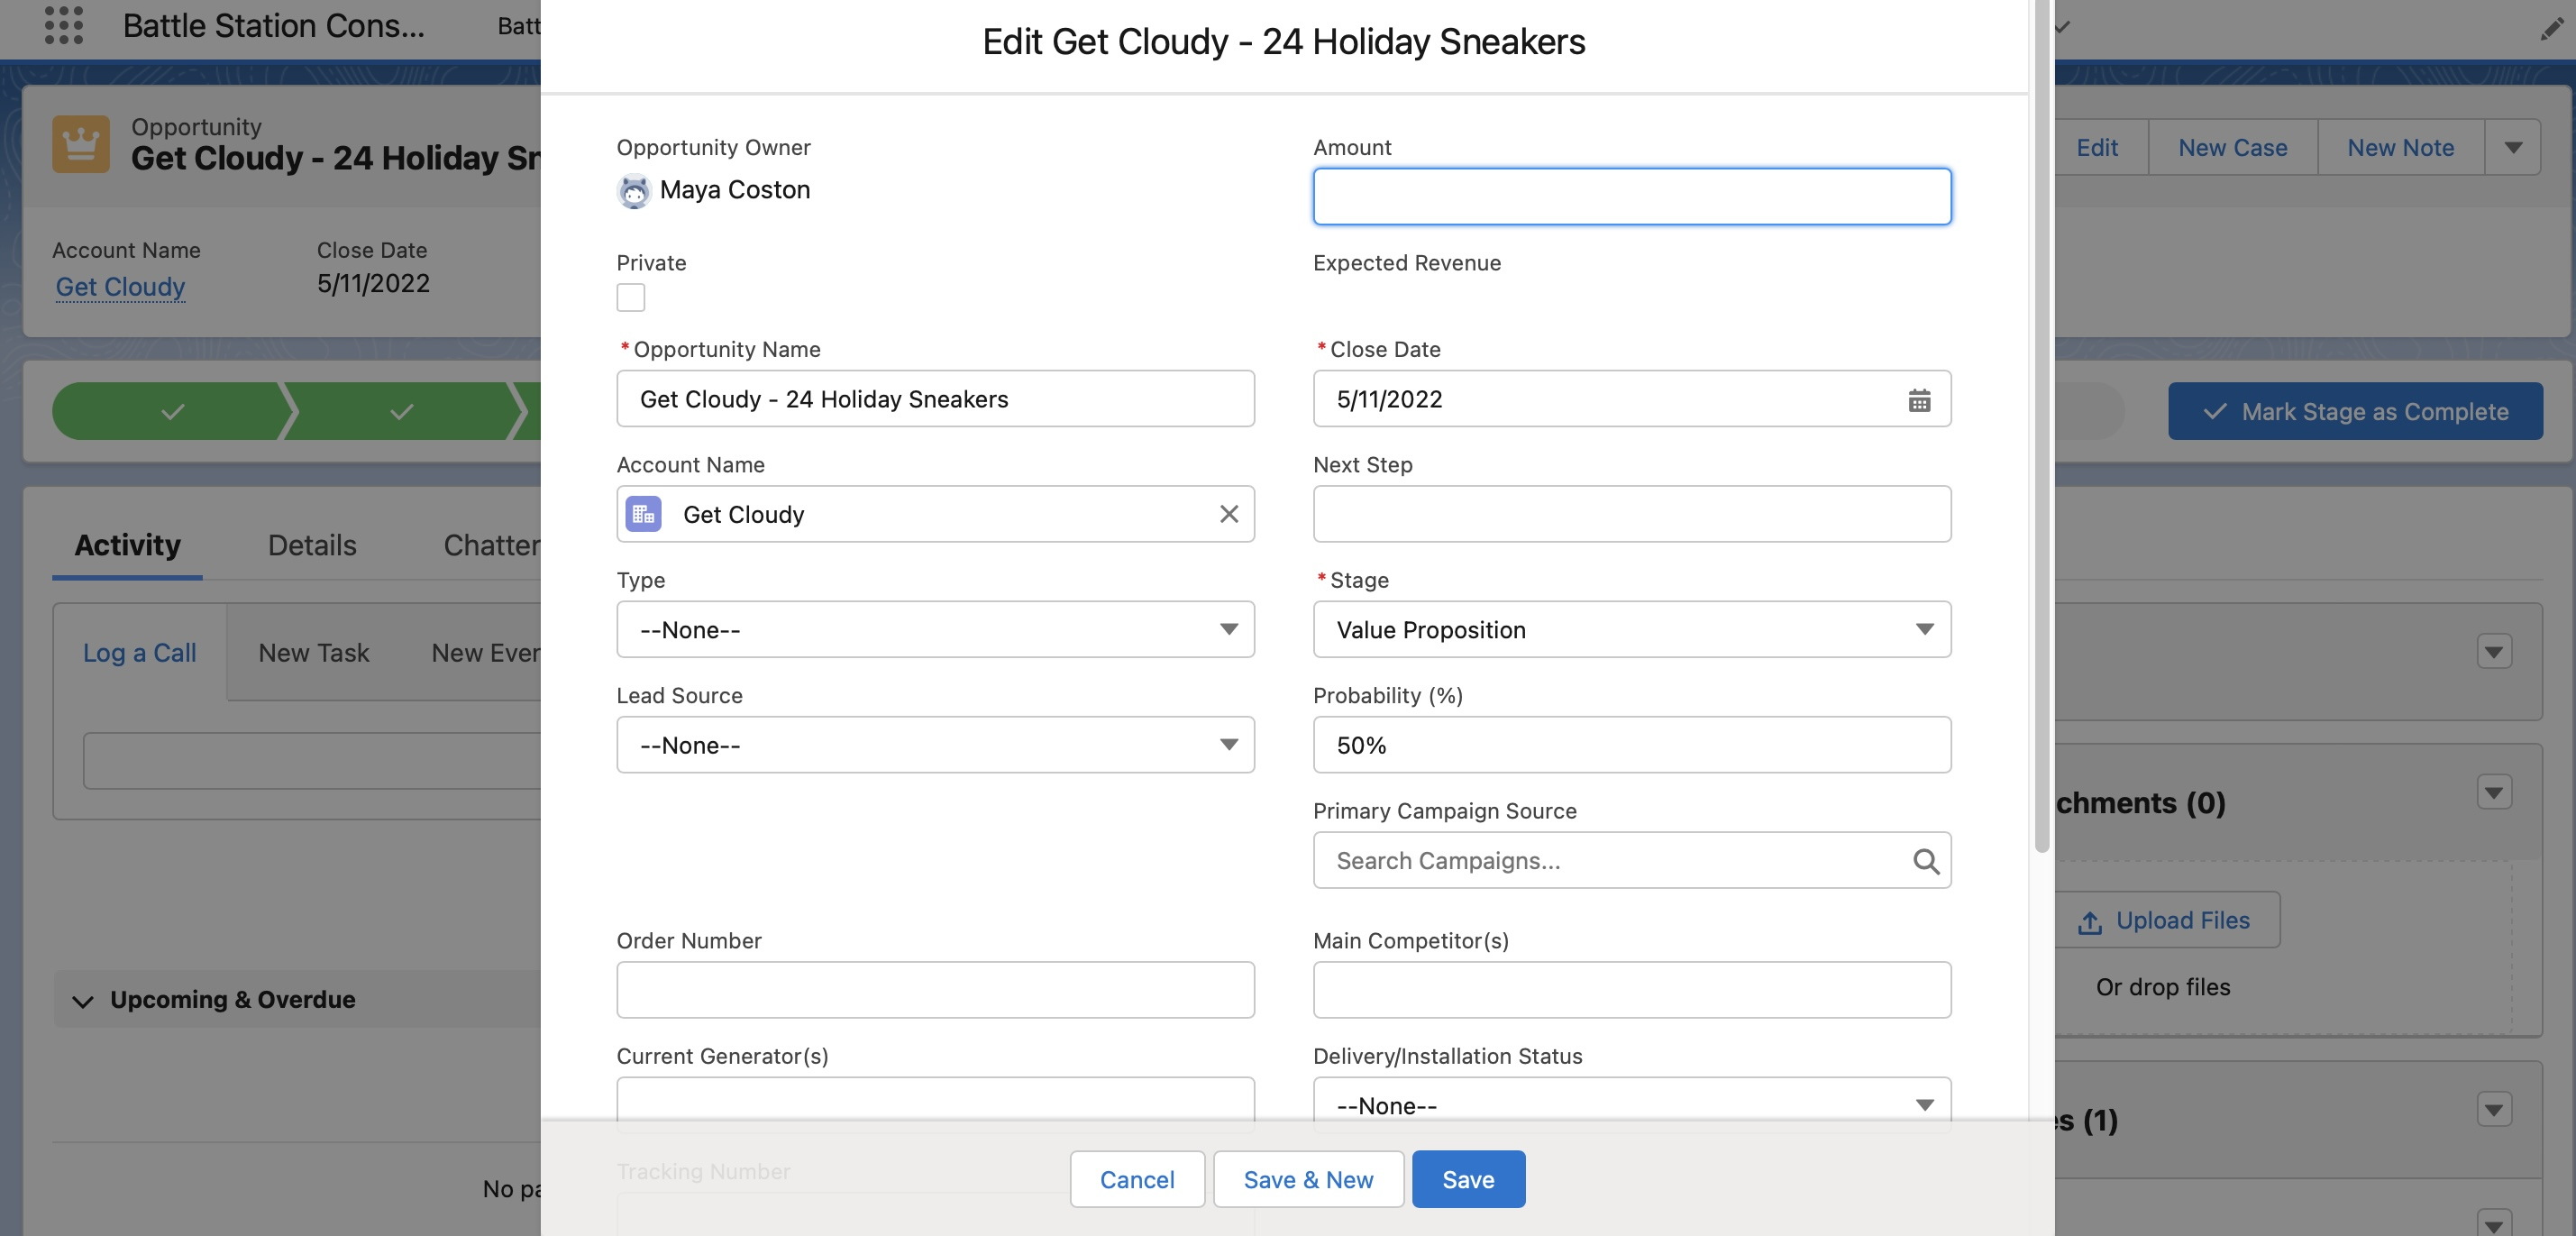Expand the Lead Source dropdown
This screenshot has height=1236, width=2576.
[934, 745]
